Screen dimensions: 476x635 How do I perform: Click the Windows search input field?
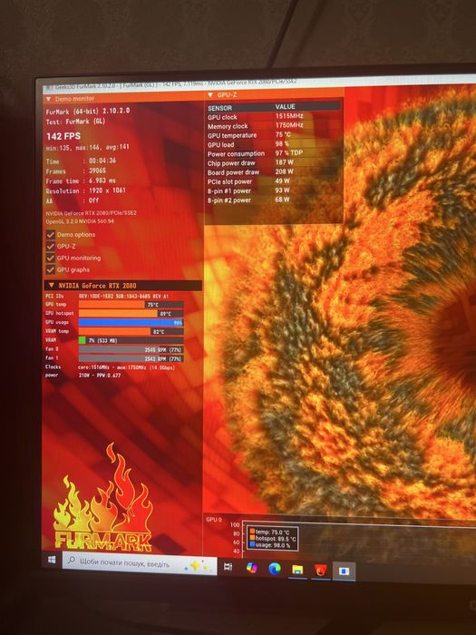(140, 563)
